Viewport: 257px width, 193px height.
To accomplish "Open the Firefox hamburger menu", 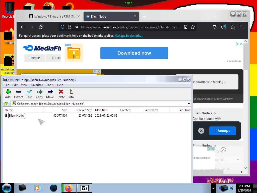I will tap(242, 27).
